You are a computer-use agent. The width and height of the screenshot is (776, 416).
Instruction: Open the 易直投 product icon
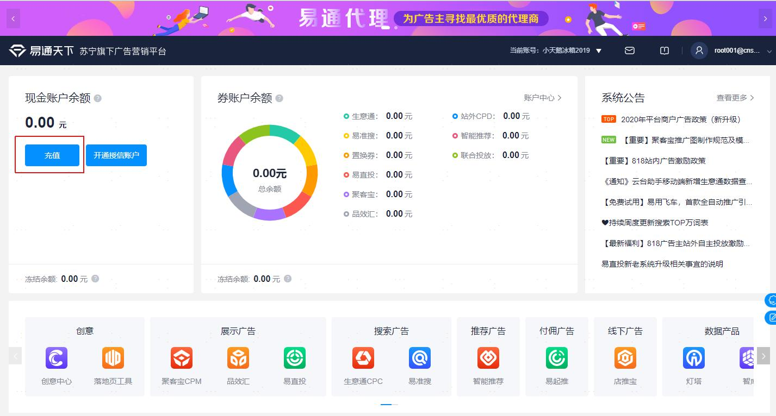point(295,358)
